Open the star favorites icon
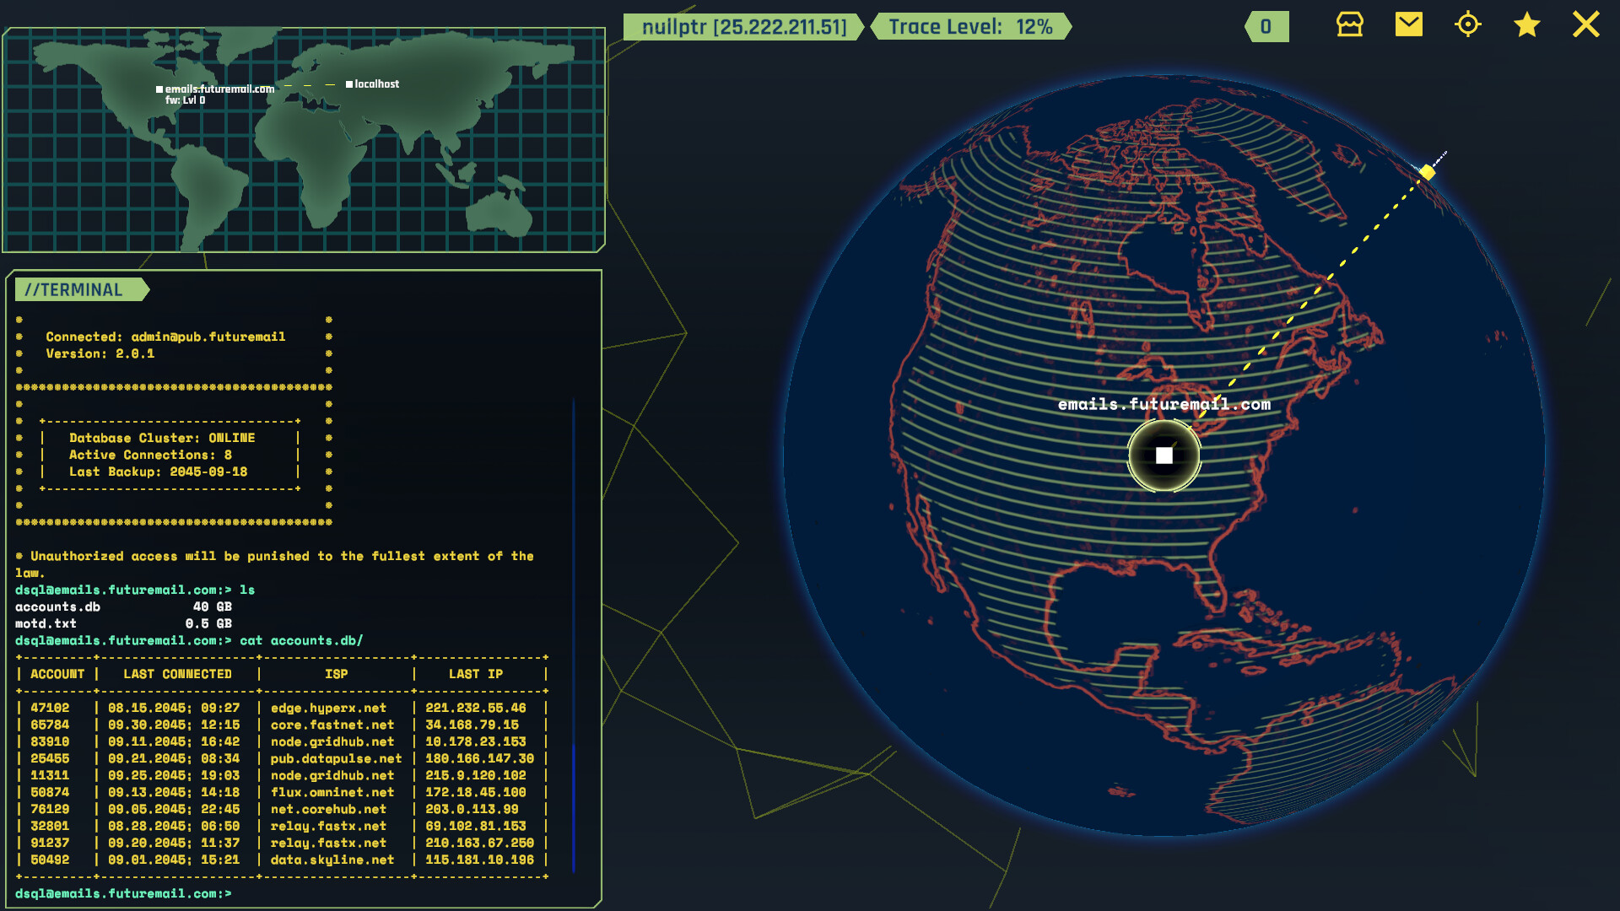 [x=1526, y=24]
